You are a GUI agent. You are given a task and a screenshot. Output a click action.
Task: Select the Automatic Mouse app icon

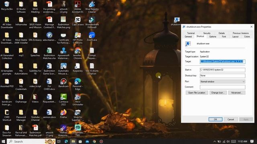coord(63,69)
